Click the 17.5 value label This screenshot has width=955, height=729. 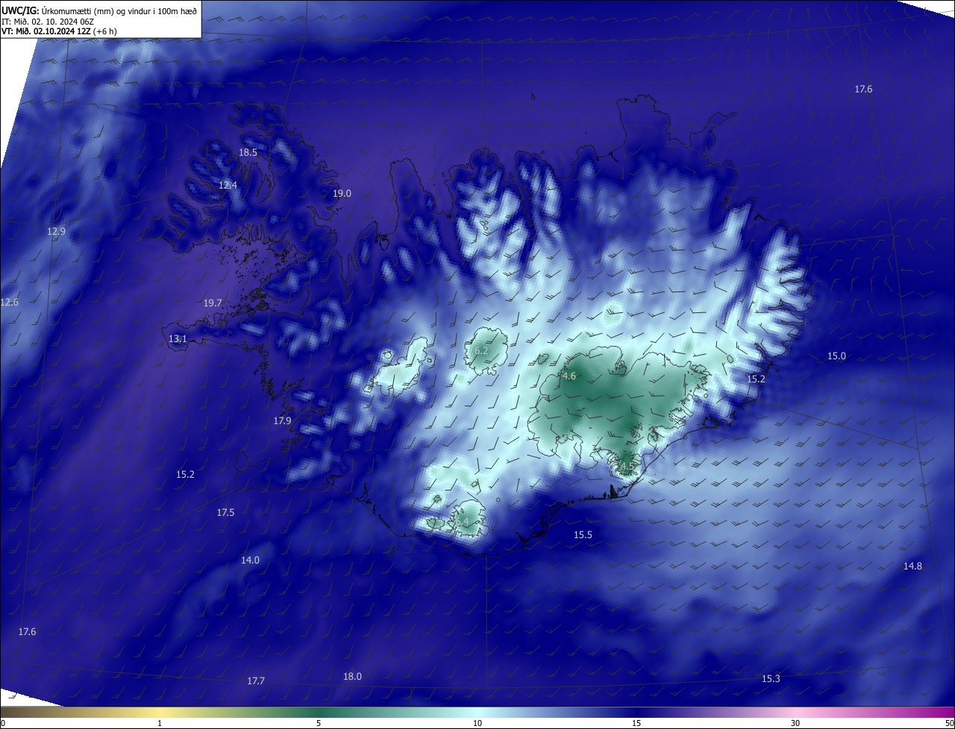pyautogui.click(x=225, y=512)
